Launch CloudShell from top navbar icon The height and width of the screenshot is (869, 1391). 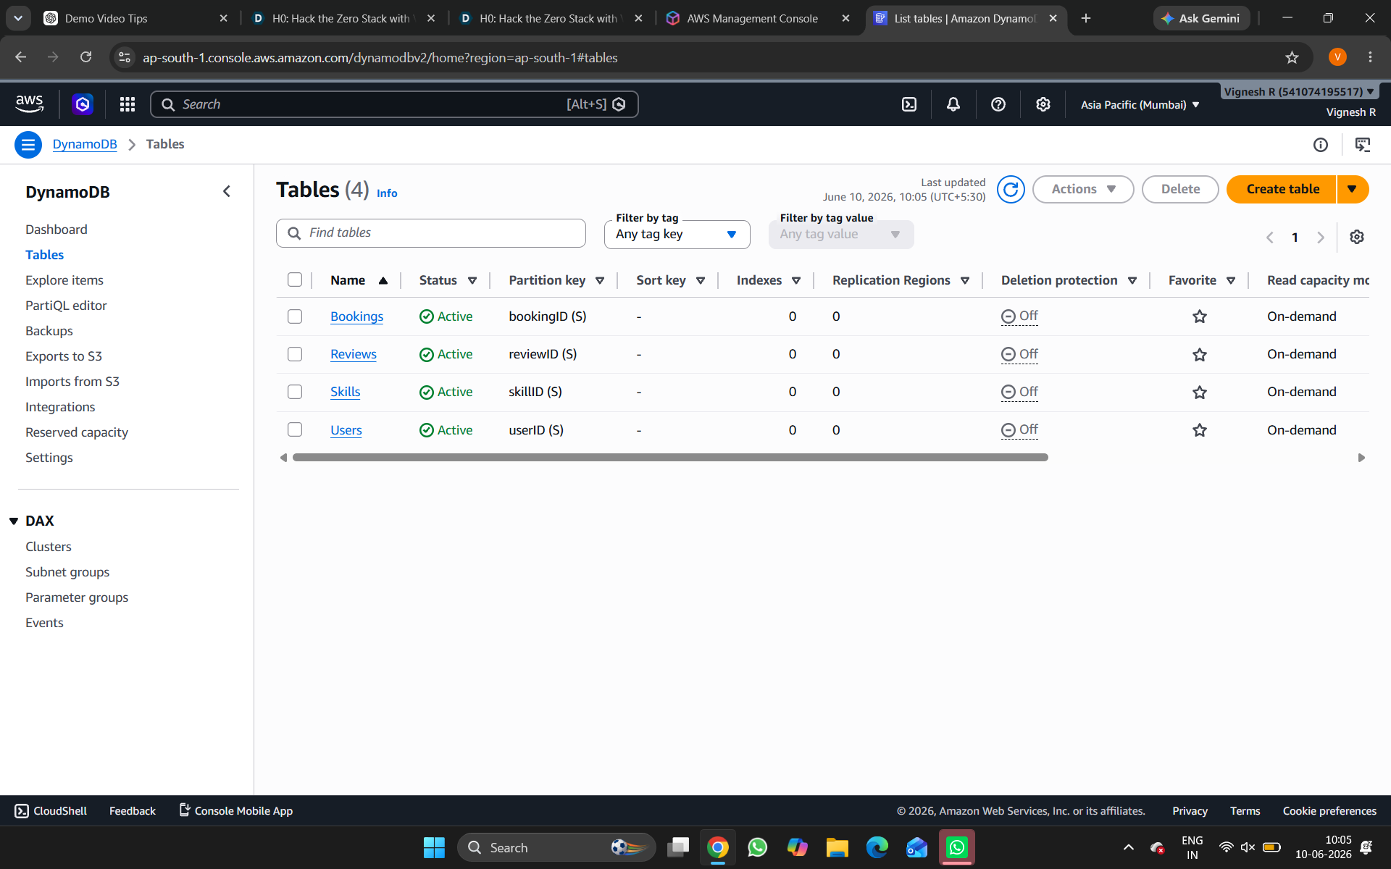(x=909, y=104)
